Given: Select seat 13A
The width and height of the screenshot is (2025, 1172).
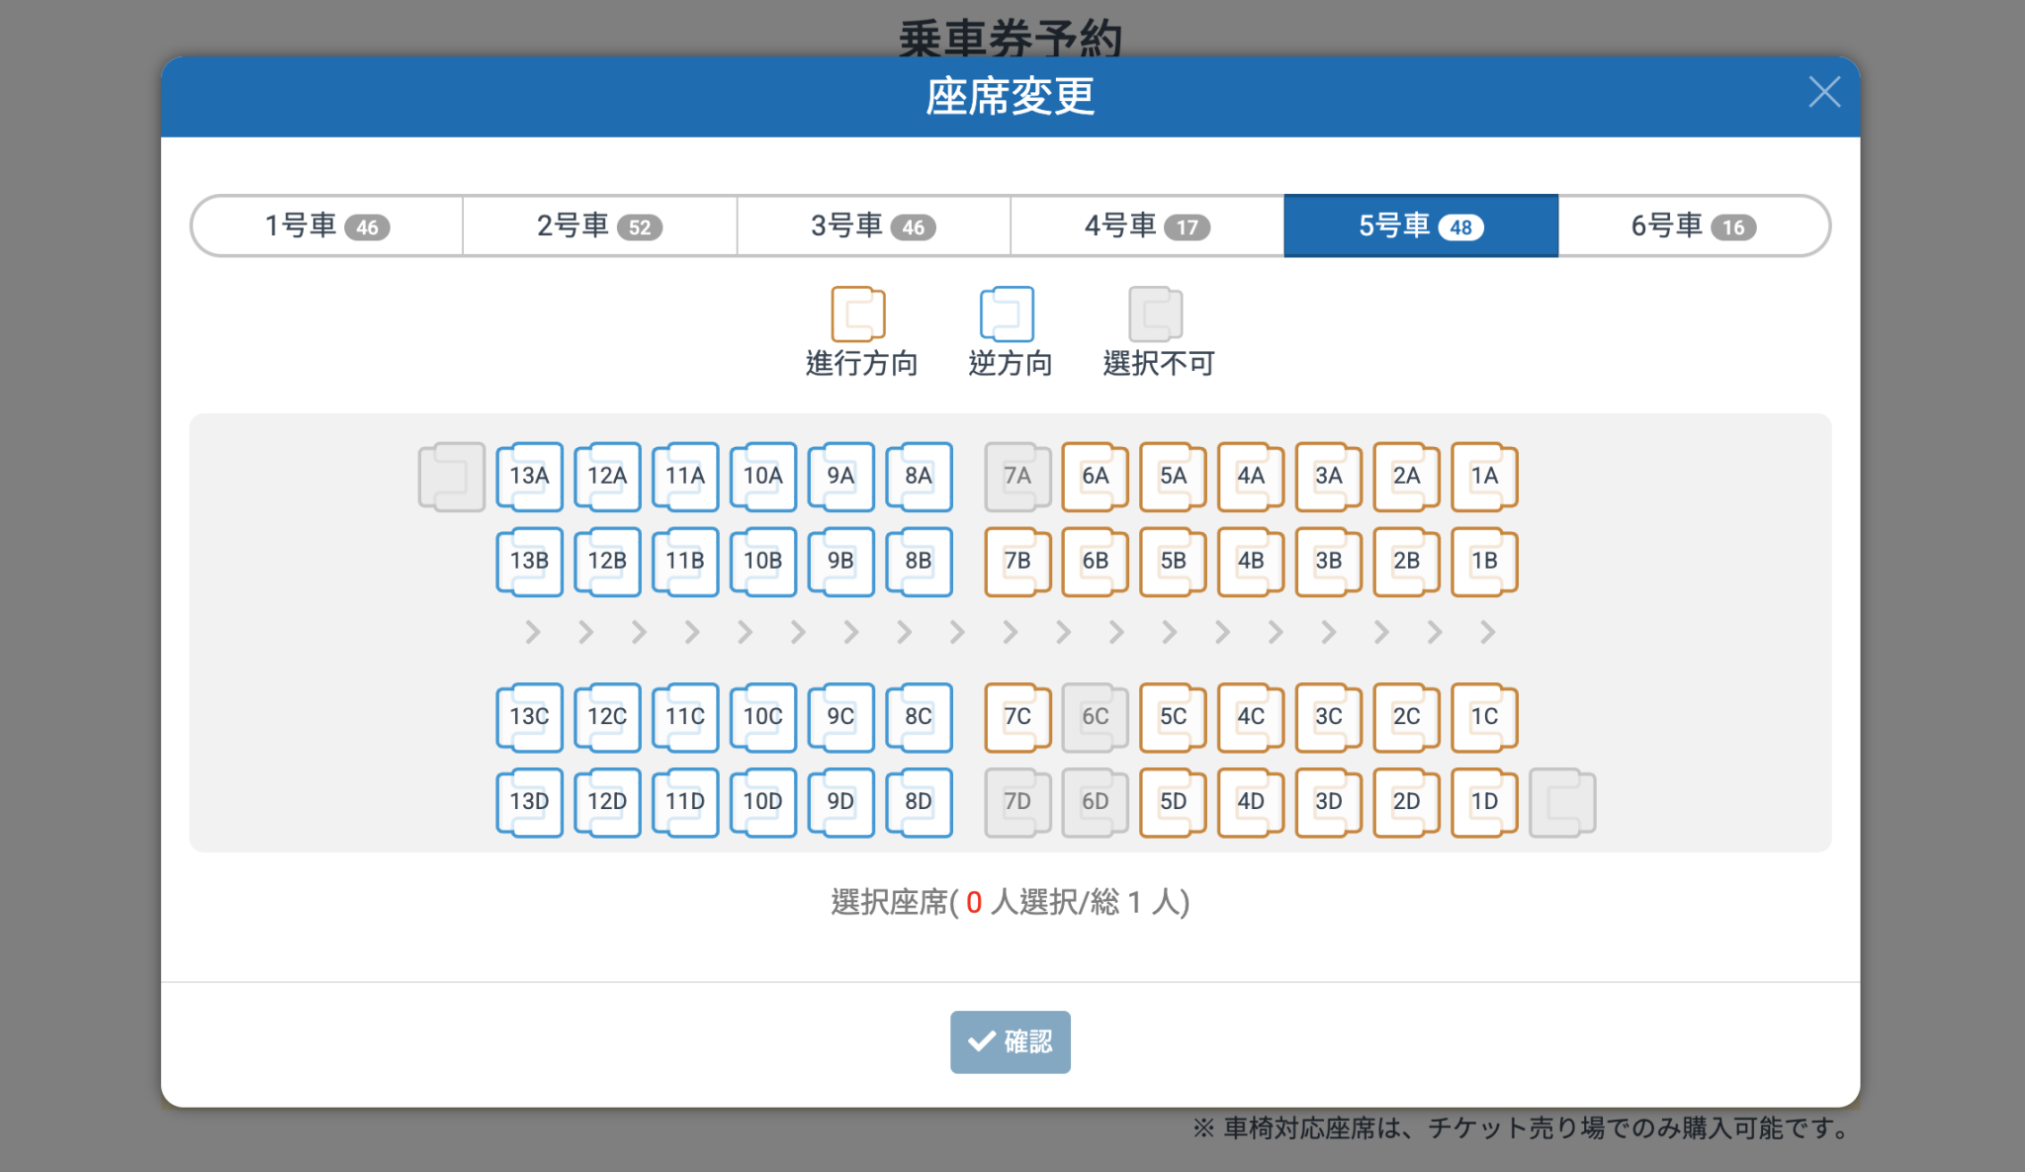Looking at the screenshot, I should coord(529,476).
